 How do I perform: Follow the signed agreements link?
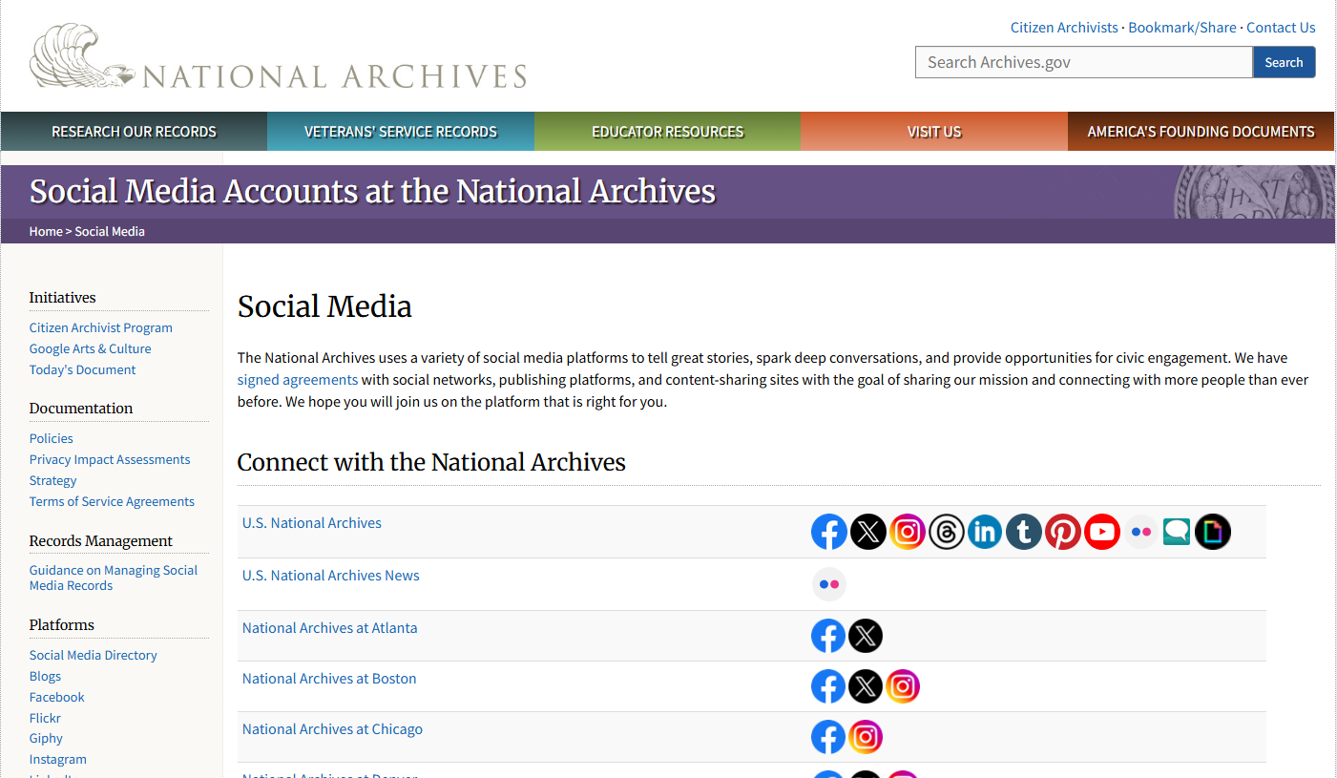(298, 380)
